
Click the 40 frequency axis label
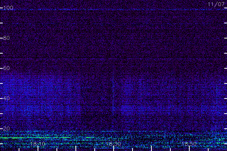pyautogui.click(x=6, y=98)
